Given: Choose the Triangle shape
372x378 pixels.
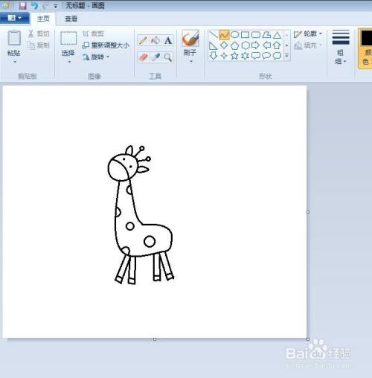Looking at the screenshot, I should (x=277, y=35).
